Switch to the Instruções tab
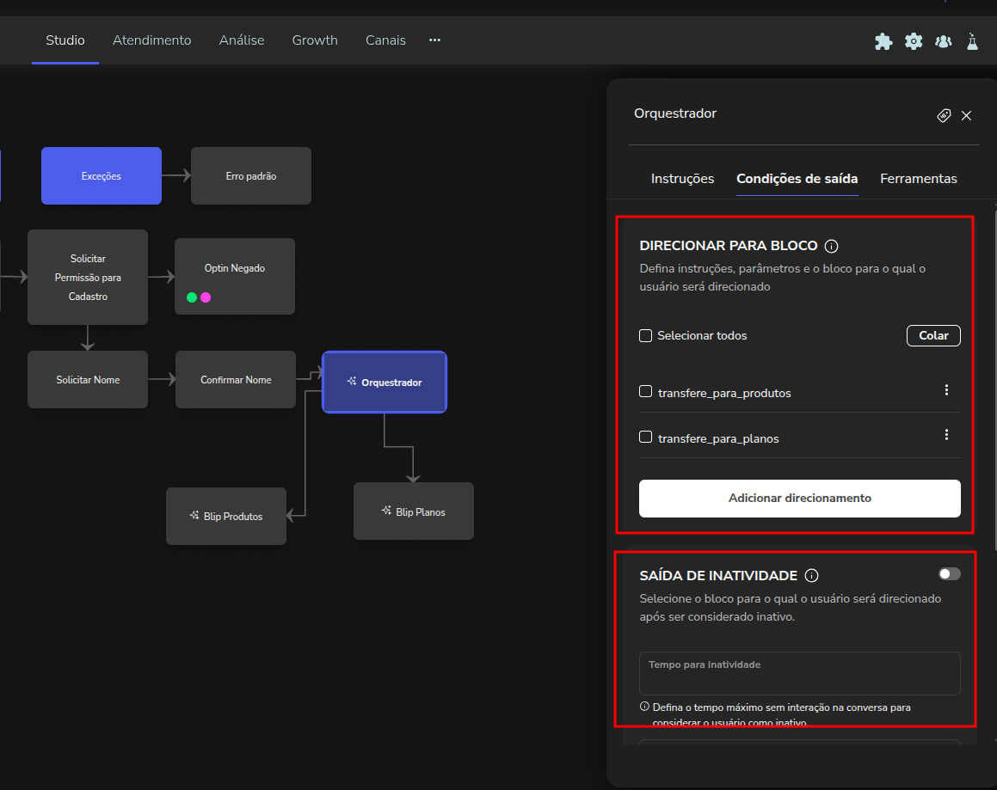Viewport: 997px width, 790px height. coord(682,179)
